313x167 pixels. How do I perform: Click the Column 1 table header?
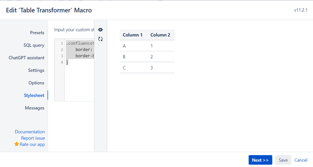(x=133, y=35)
